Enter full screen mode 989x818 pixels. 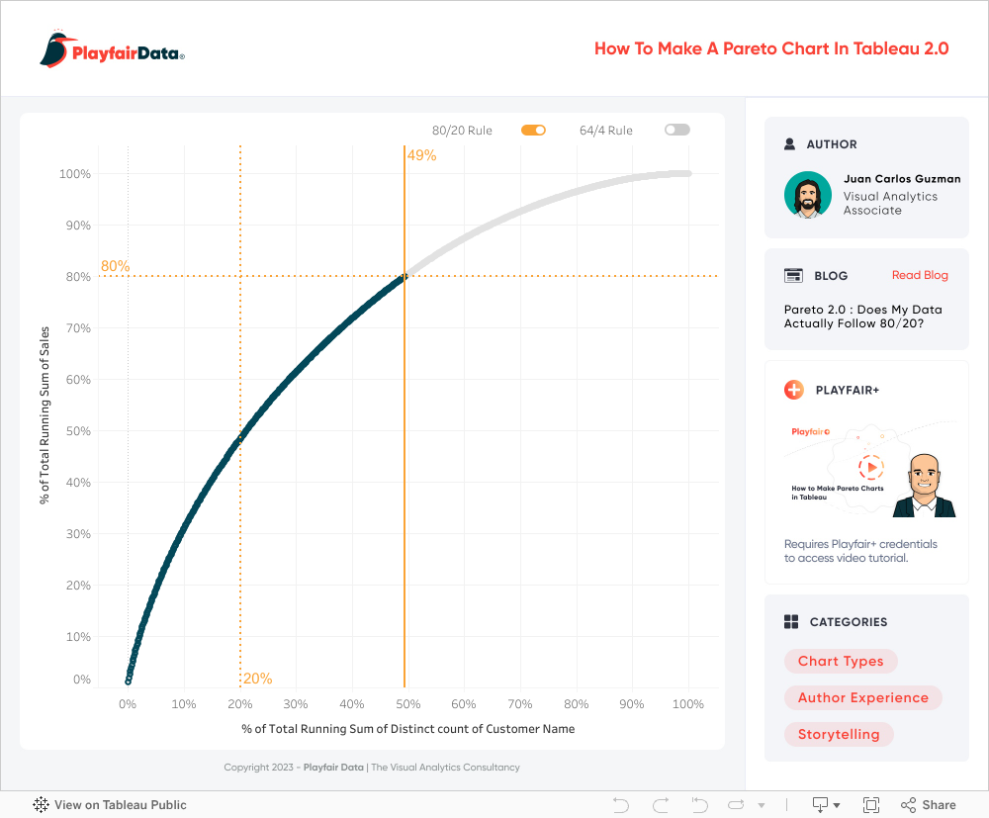(871, 804)
